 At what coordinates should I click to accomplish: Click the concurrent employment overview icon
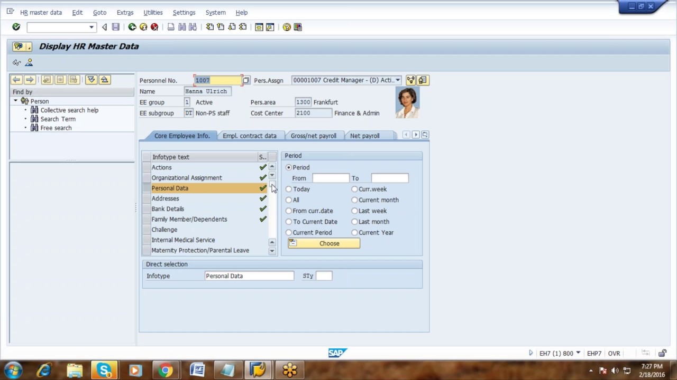(x=422, y=80)
